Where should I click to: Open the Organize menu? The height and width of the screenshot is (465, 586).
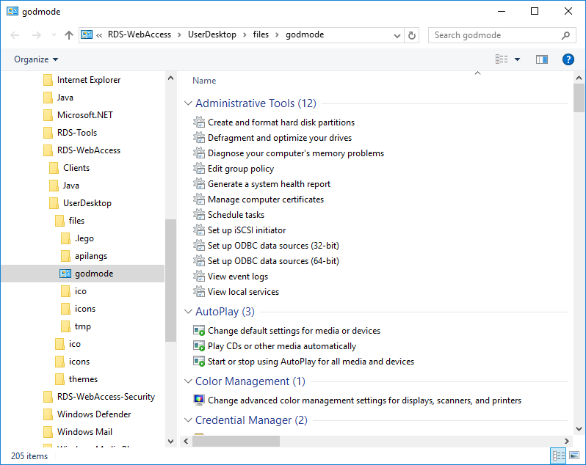point(36,59)
